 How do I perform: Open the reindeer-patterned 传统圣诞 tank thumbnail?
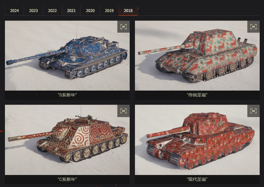click(x=197, y=56)
